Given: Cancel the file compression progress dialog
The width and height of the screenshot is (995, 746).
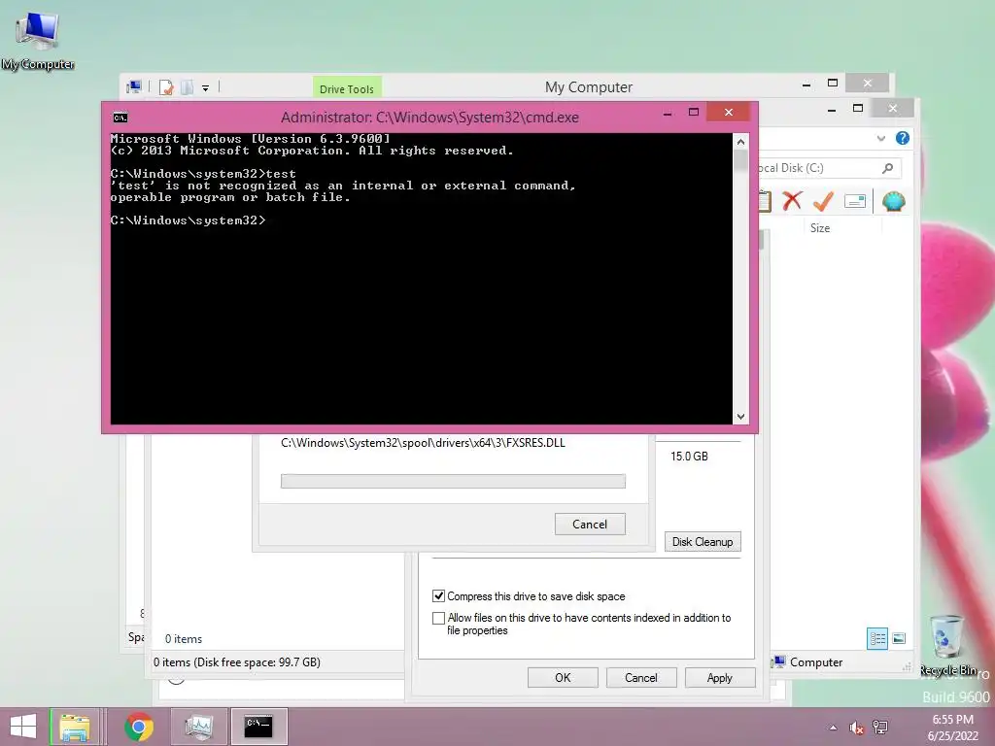Looking at the screenshot, I should (x=590, y=524).
